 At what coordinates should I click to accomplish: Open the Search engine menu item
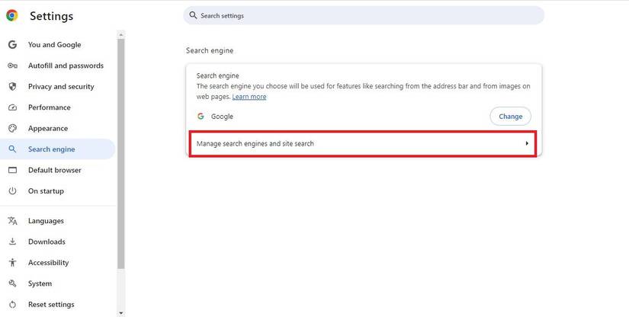pos(51,149)
